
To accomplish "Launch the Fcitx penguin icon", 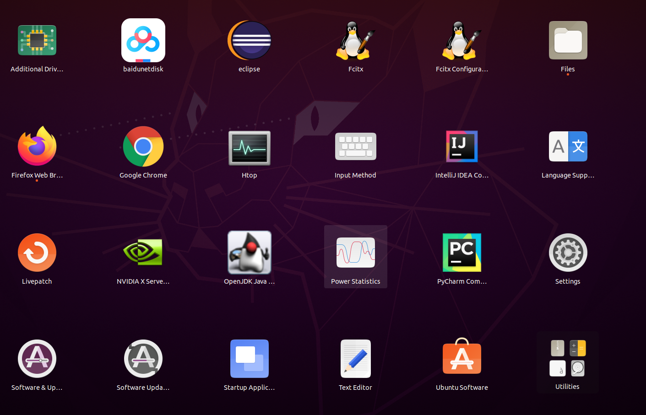I will pos(356,40).
